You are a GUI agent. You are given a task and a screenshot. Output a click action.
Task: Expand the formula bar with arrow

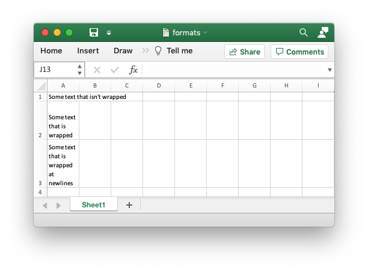pos(330,70)
